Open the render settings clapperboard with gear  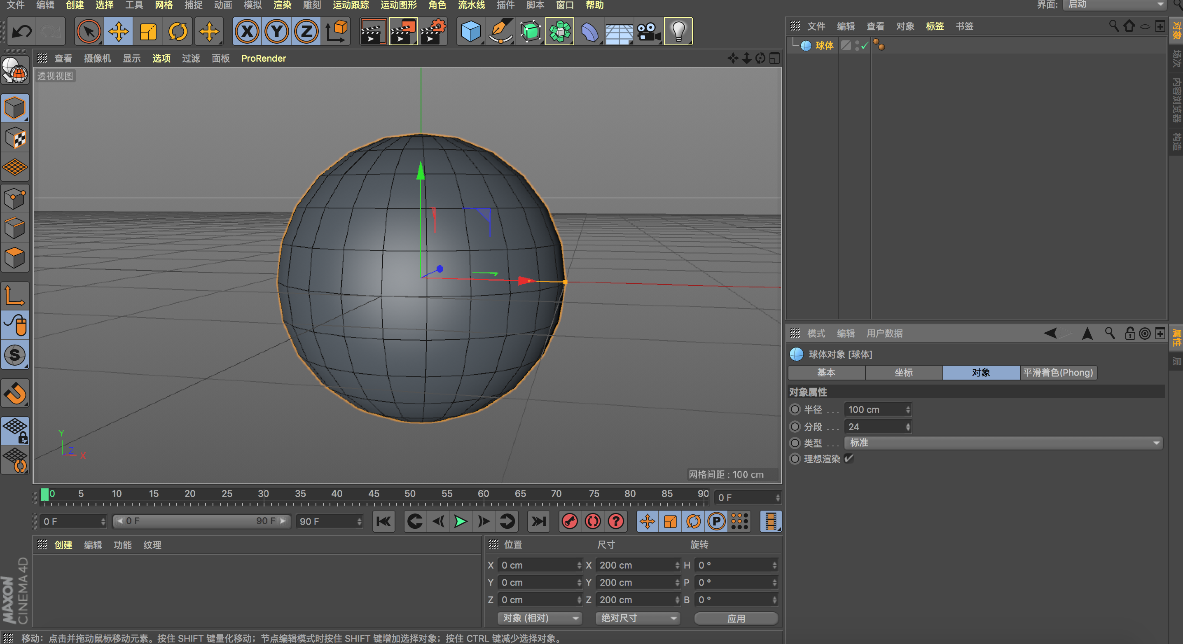pos(433,32)
